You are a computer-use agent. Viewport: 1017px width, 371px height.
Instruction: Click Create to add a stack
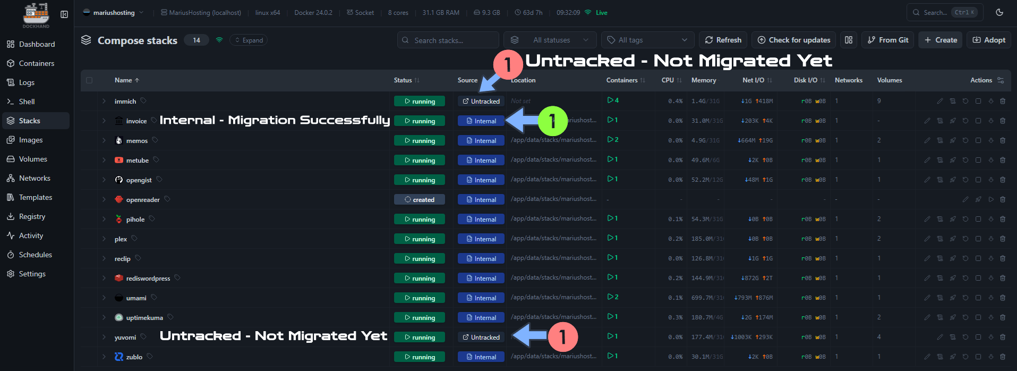coord(941,40)
